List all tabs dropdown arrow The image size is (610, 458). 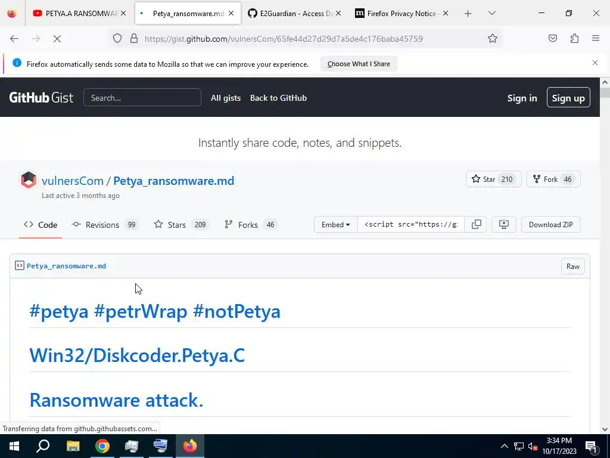pos(491,13)
